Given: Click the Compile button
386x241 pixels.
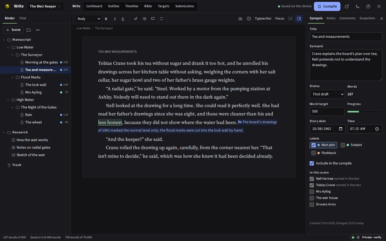Looking at the screenshot, I should click(x=327, y=6).
